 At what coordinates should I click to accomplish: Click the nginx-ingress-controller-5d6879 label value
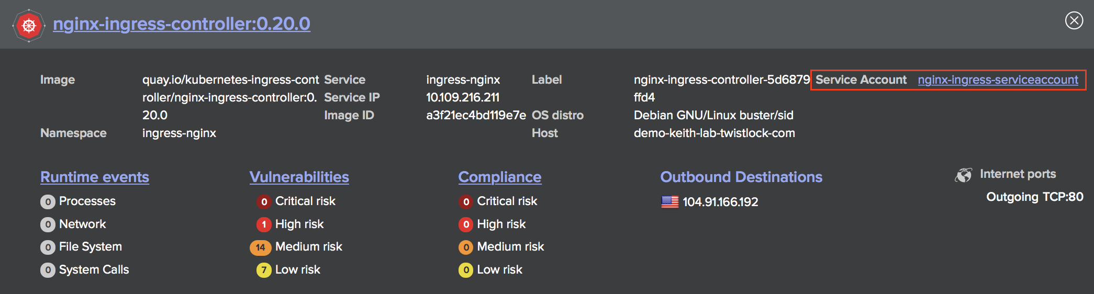(x=722, y=88)
